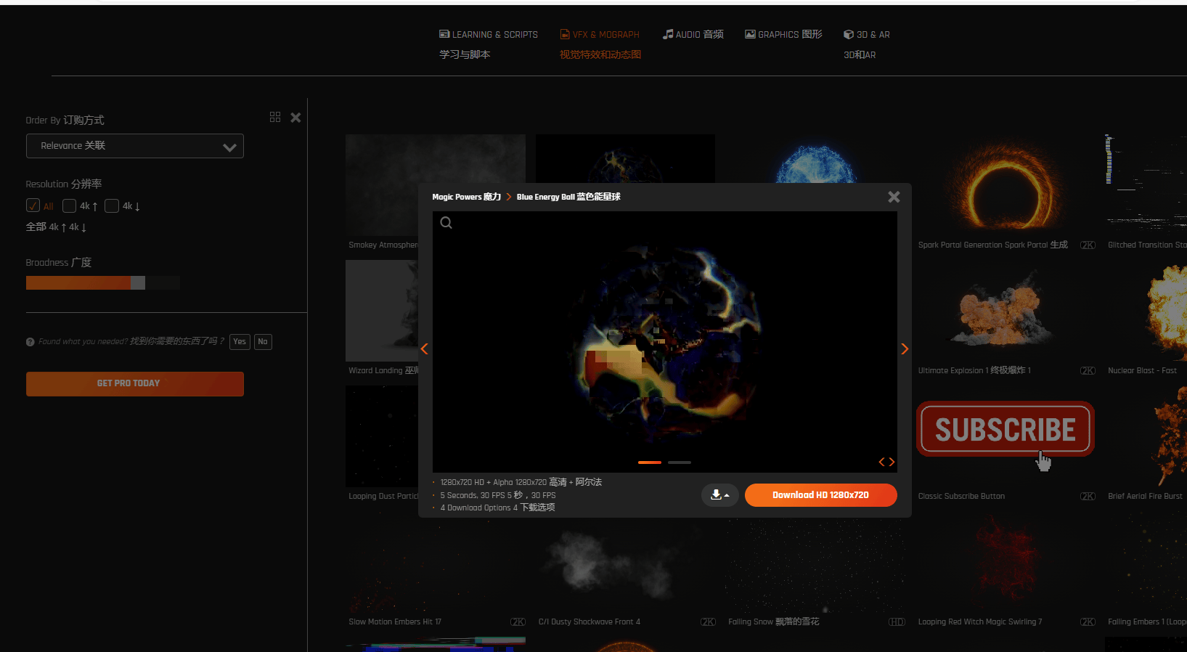The height and width of the screenshot is (652, 1187).
Task: Click the Get Pro Today button
Action: [135, 384]
